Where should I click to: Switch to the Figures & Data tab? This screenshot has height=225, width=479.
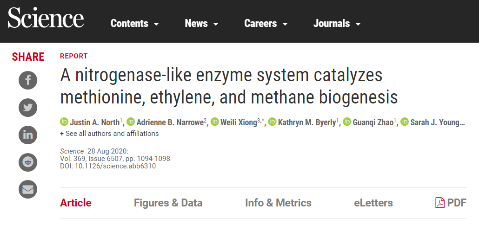(x=168, y=203)
